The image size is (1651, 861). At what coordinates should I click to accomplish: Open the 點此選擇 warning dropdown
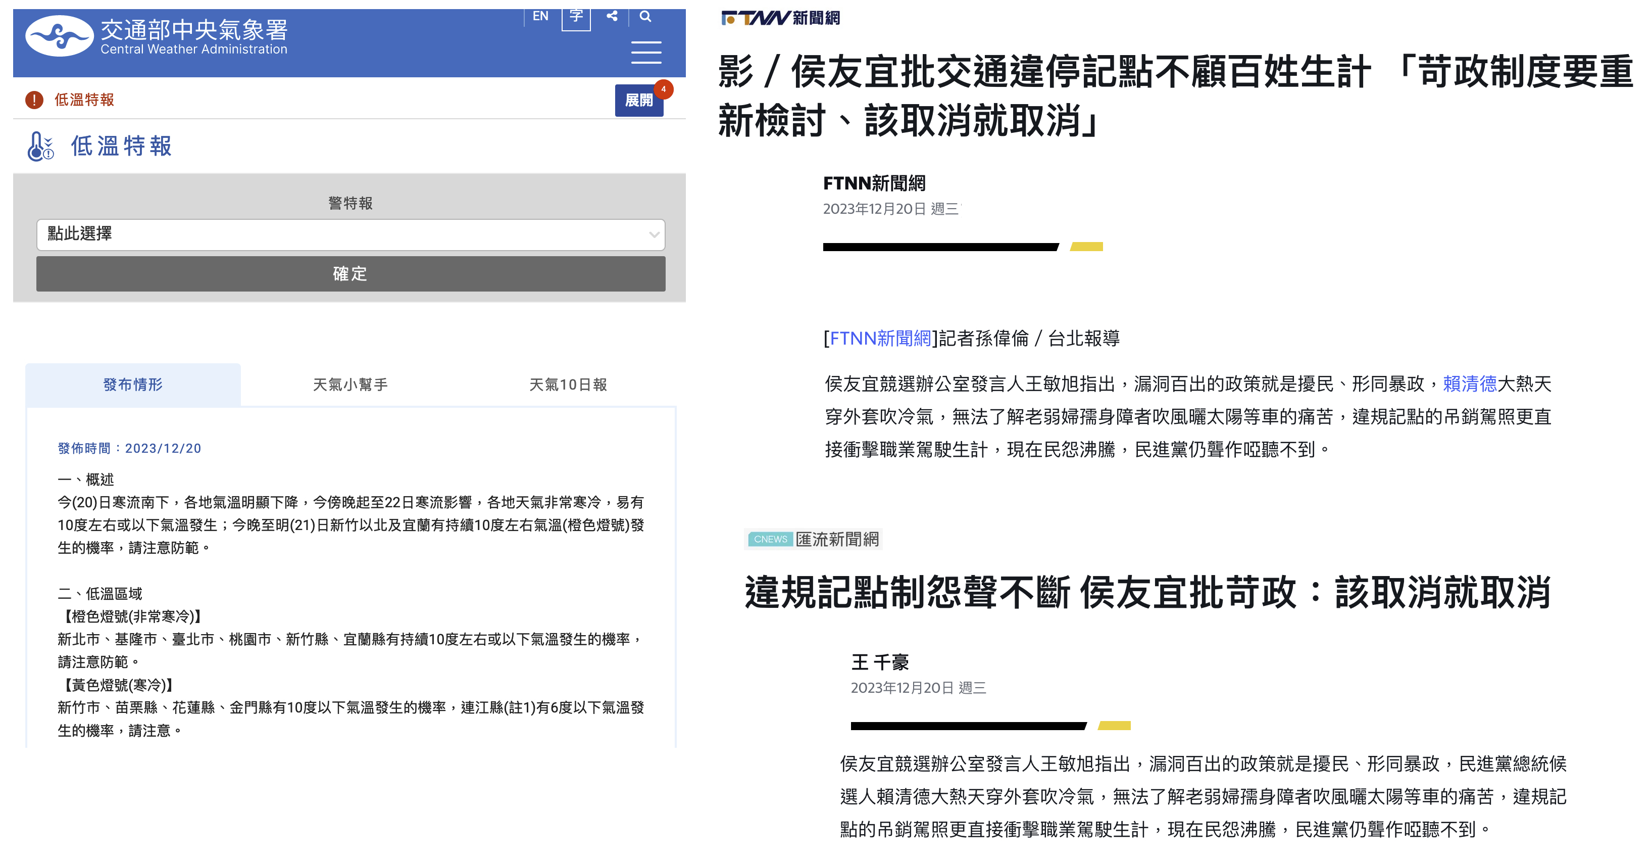[350, 234]
